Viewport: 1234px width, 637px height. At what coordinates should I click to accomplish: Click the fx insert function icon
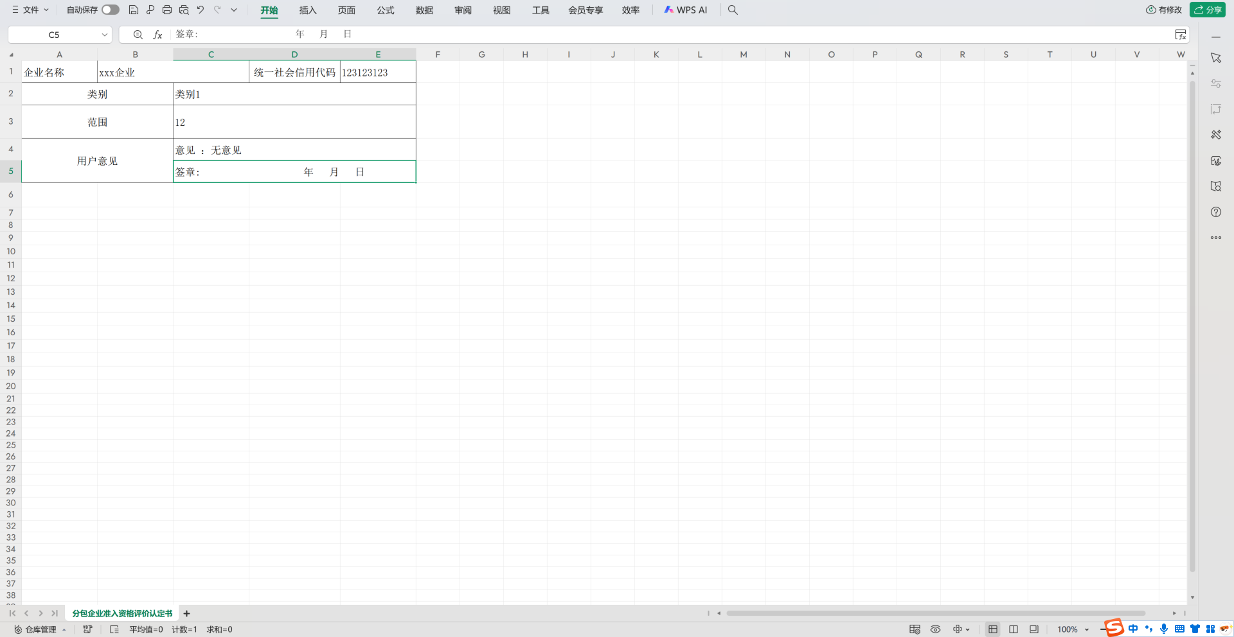click(x=157, y=35)
